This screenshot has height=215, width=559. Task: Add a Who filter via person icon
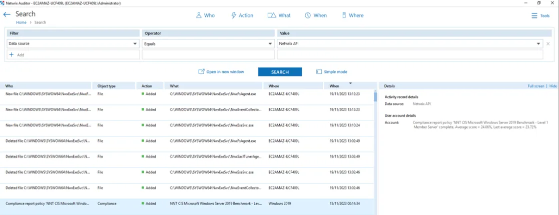199,15
